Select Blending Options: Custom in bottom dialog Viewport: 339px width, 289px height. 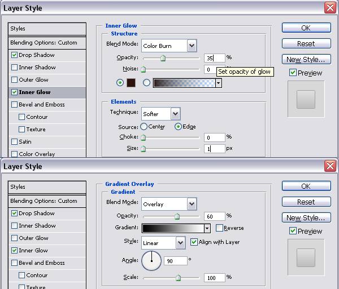coord(47,201)
